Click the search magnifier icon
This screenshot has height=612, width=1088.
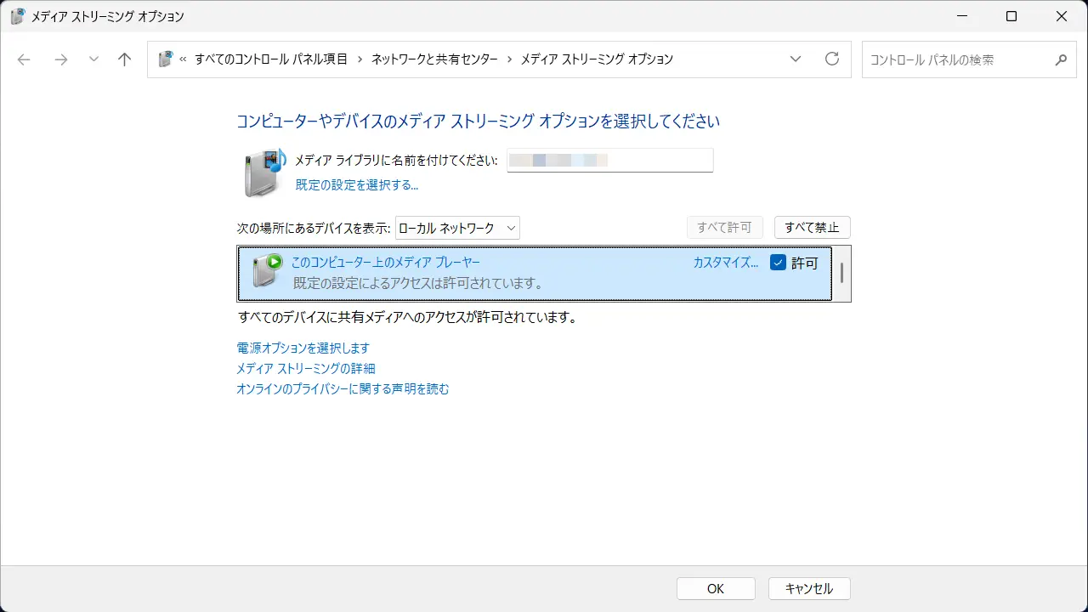click(1060, 60)
